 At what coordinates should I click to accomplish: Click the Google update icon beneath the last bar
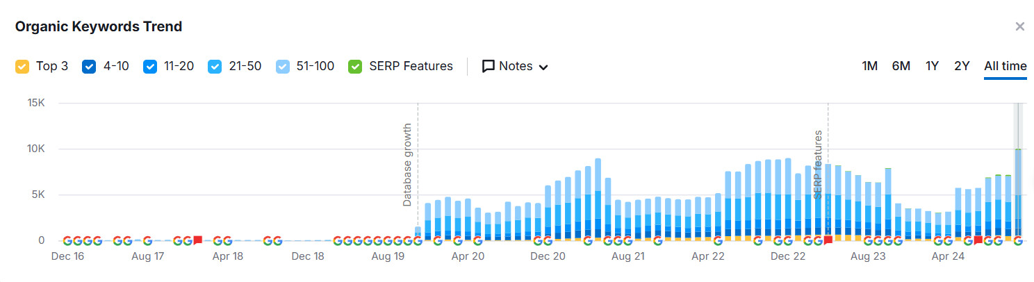(1018, 240)
